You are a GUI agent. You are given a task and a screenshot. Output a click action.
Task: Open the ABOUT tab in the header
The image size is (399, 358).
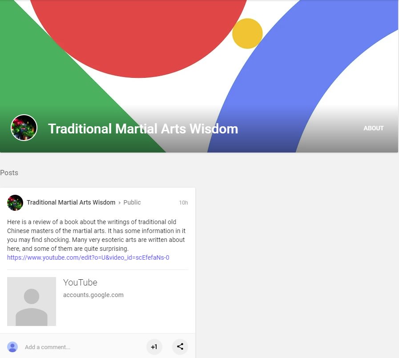coord(373,128)
